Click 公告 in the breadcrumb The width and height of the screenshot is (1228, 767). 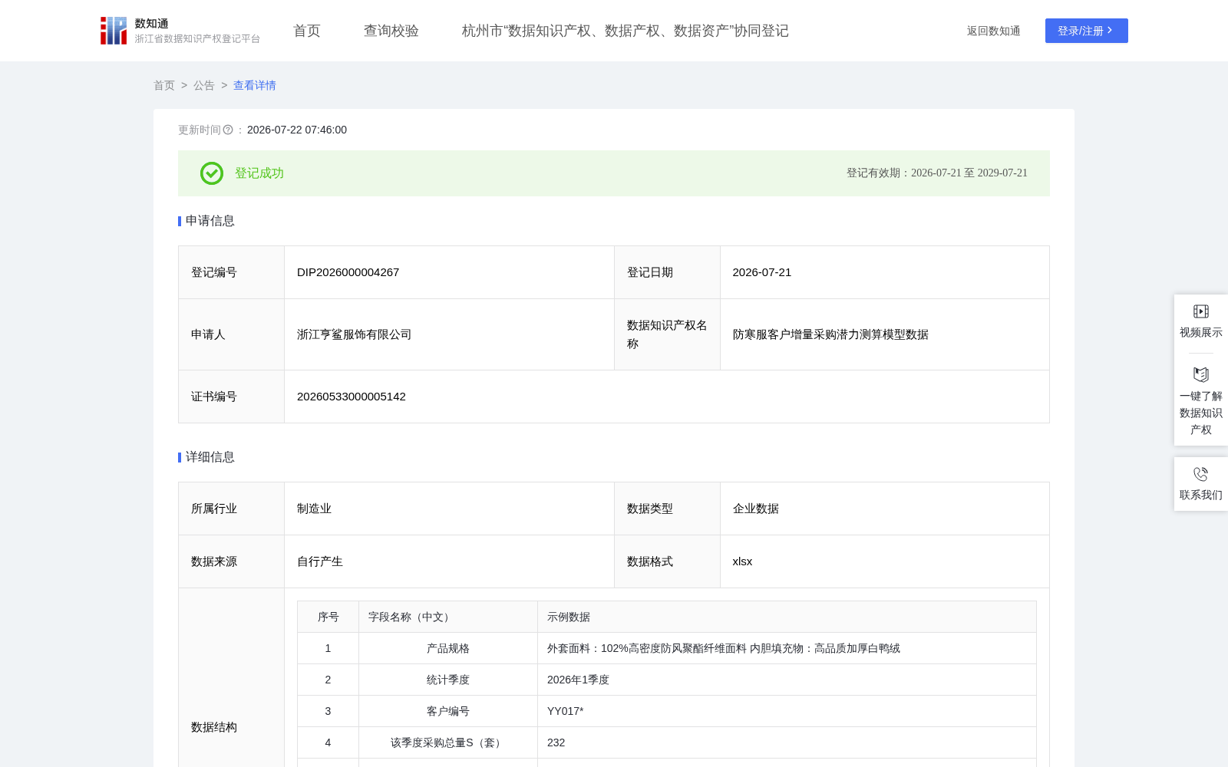pos(204,85)
